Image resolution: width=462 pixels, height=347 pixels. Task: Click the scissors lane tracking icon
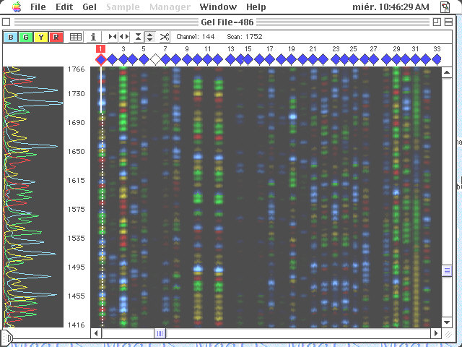(x=165, y=37)
